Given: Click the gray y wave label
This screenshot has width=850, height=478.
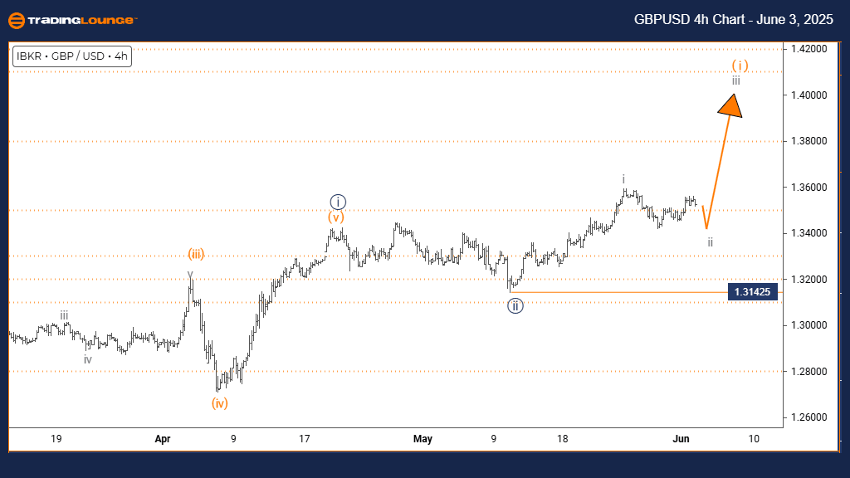Looking at the screenshot, I should [x=190, y=274].
